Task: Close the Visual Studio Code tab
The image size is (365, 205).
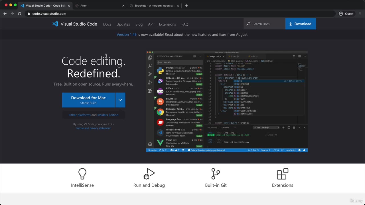Action: click(x=69, y=6)
